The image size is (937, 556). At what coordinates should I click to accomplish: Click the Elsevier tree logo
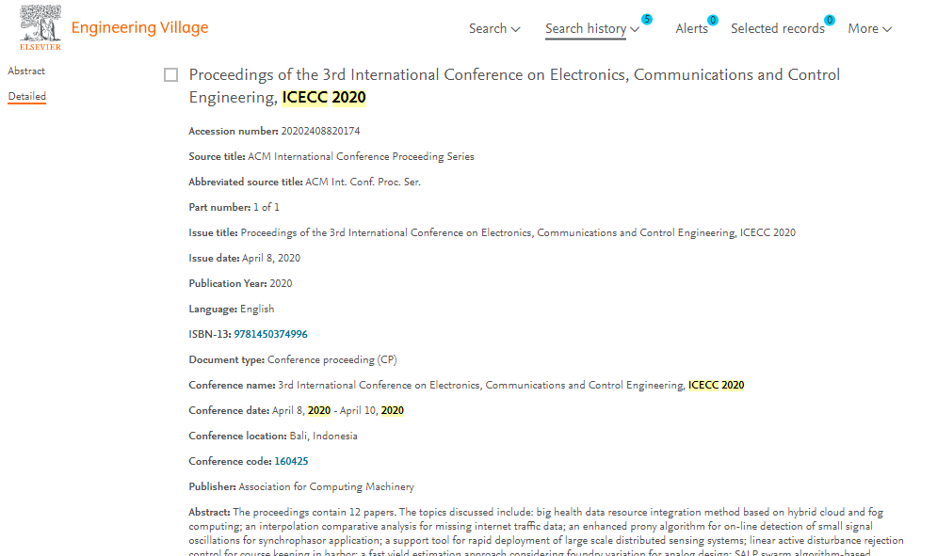tap(40, 27)
